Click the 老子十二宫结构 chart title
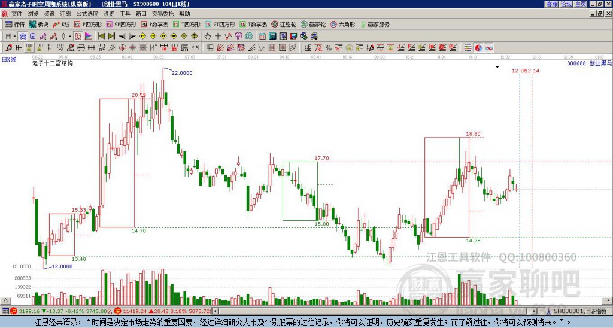 [x=53, y=63]
